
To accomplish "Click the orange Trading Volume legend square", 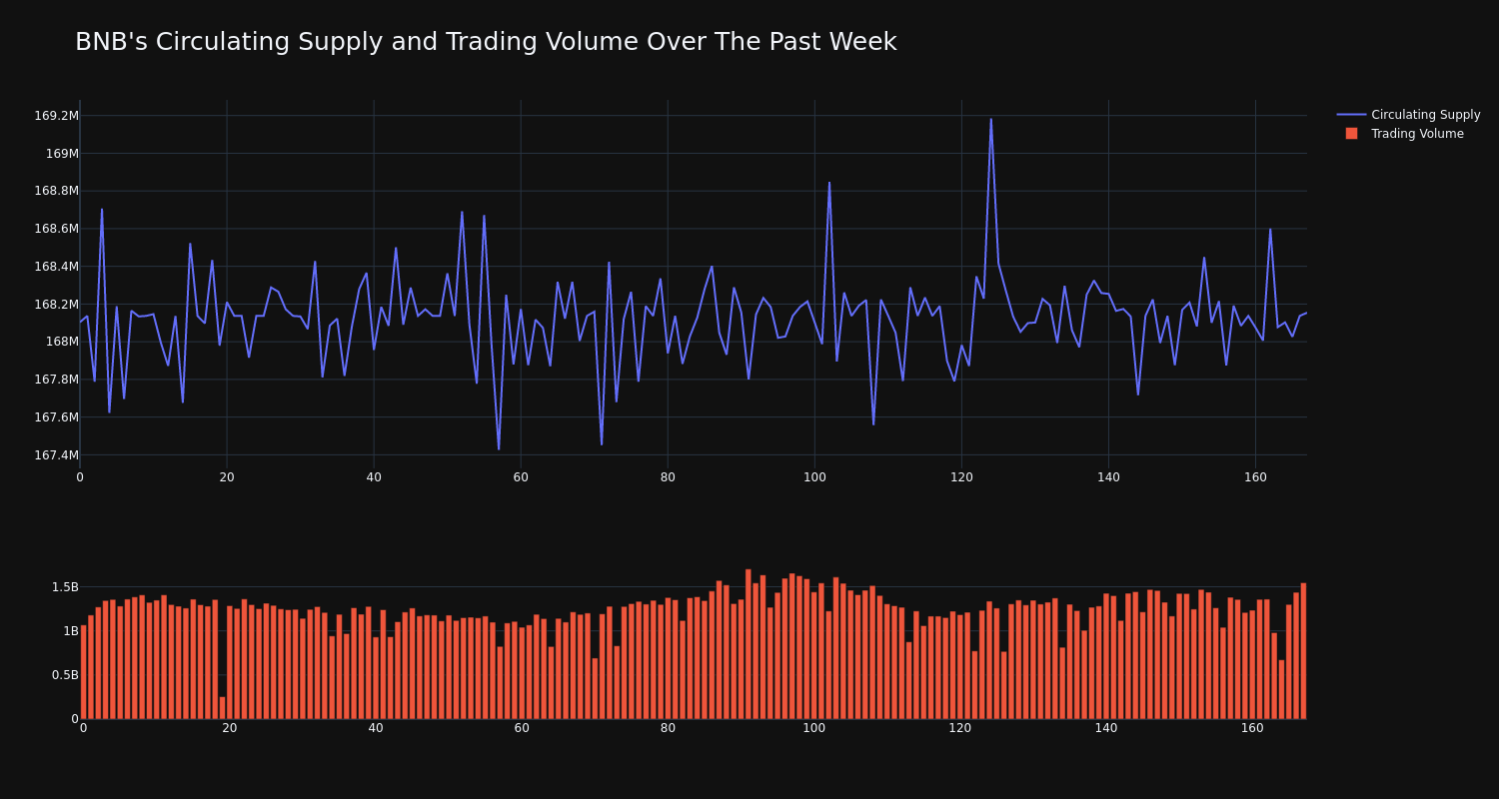I will pyautogui.click(x=1351, y=134).
